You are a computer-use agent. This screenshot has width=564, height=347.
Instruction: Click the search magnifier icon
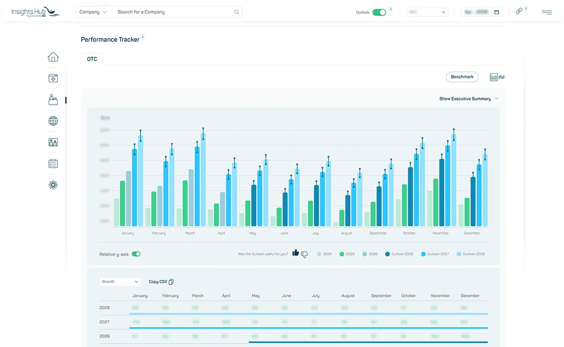click(x=236, y=12)
